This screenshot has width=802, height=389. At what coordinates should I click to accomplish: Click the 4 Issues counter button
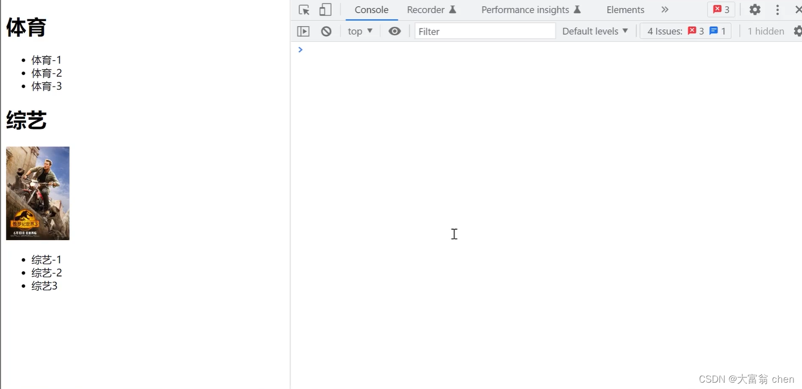pyautogui.click(x=686, y=31)
